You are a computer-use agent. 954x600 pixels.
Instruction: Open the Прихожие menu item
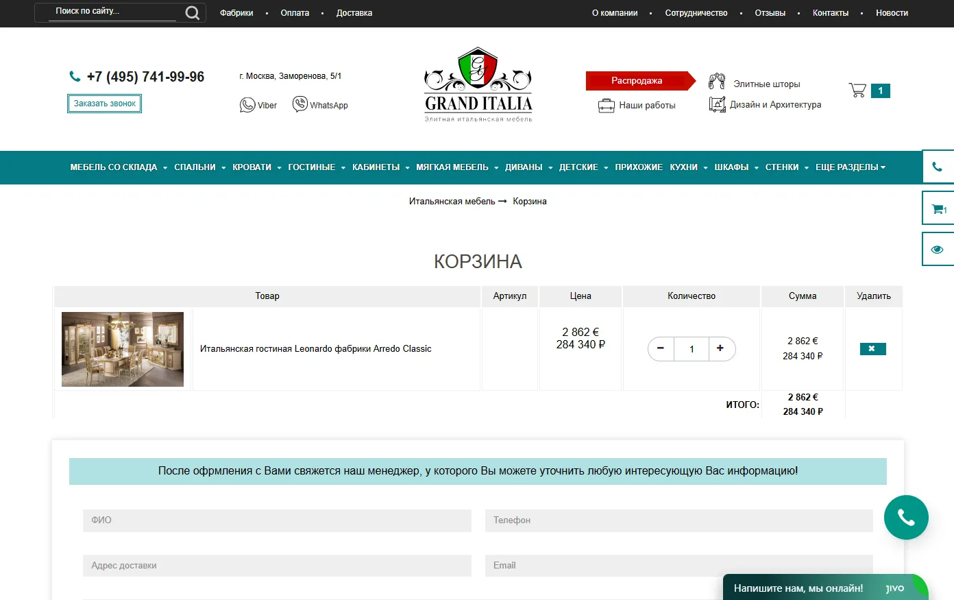click(x=638, y=167)
